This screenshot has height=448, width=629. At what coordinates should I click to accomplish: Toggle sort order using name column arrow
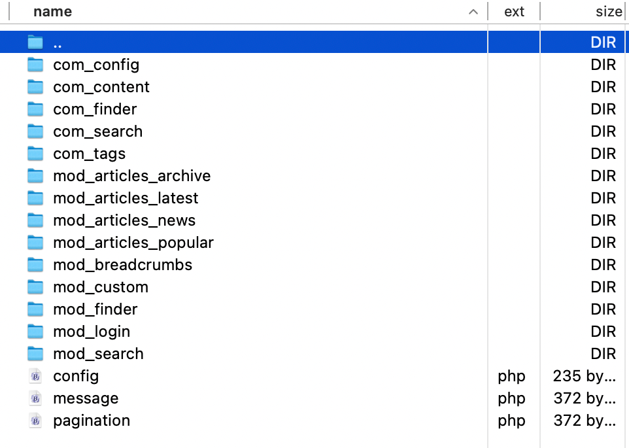coord(473,12)
